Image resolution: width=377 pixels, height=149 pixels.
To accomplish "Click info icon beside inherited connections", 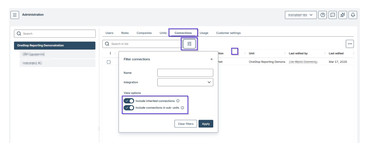I will 178,101.
